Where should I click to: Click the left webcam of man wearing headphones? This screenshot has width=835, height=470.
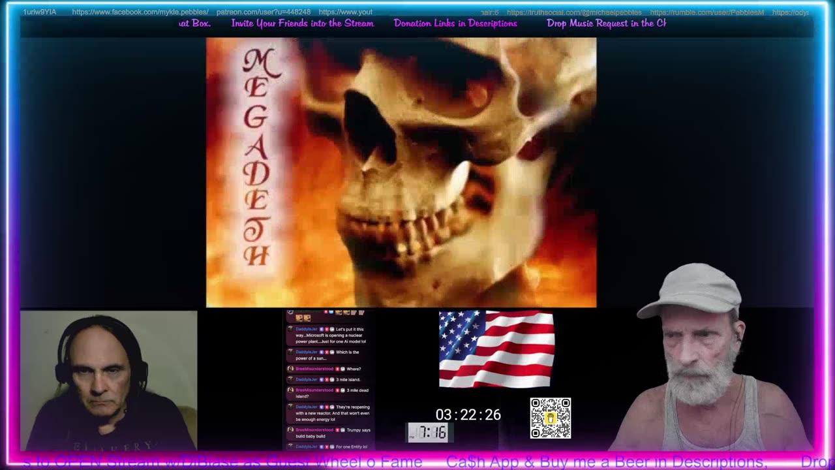coord(108,381)
